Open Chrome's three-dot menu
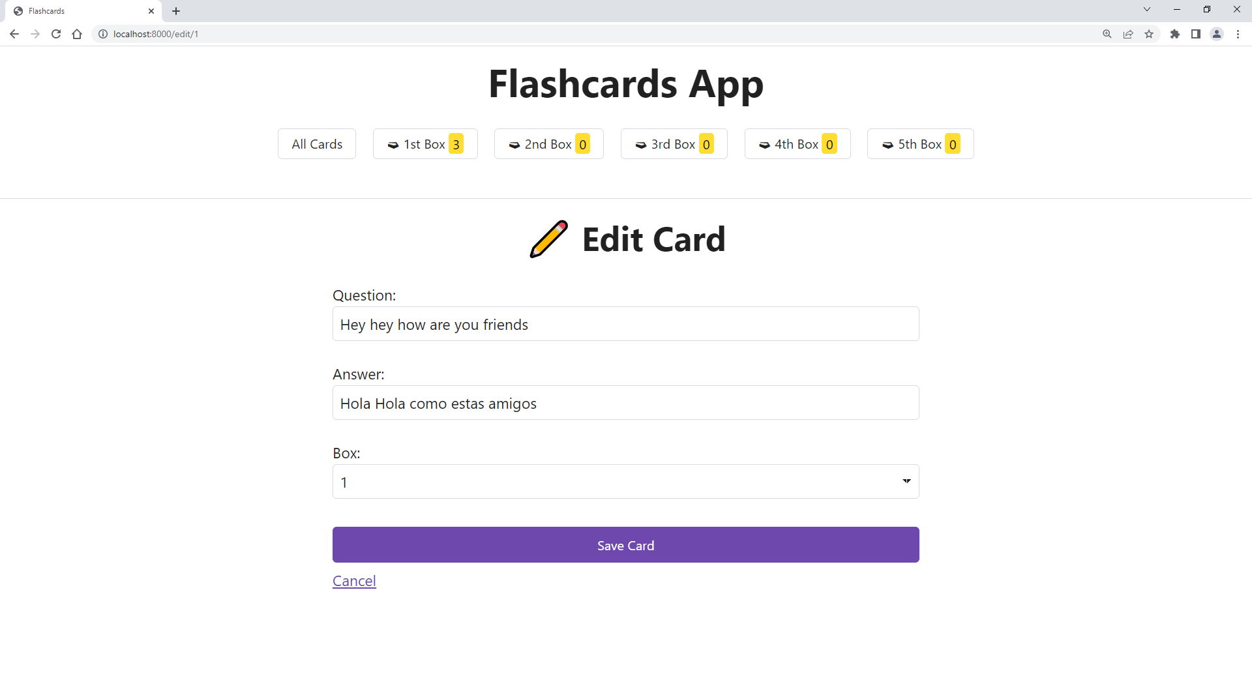The image size is (1252, 678). 1238,34
